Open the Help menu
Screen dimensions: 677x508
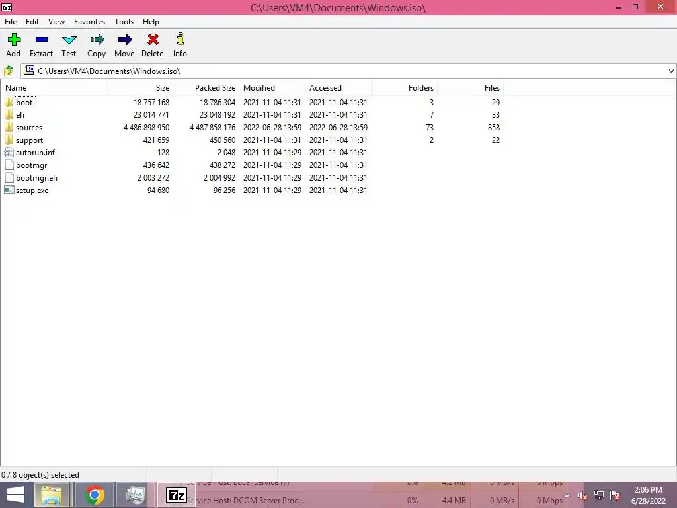151,22
